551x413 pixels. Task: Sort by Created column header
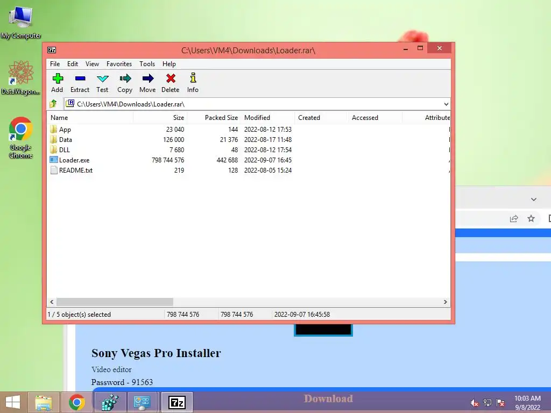click(x=322, y=118)
